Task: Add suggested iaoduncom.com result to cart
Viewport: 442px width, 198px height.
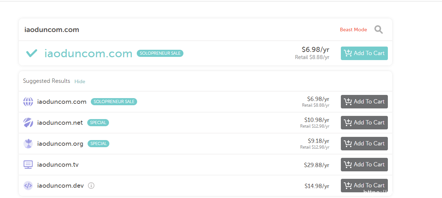Action: pyautogui.click(x=364, y=102)
